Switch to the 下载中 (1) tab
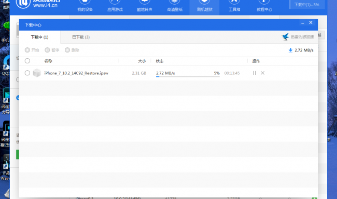 pos(39,37)
